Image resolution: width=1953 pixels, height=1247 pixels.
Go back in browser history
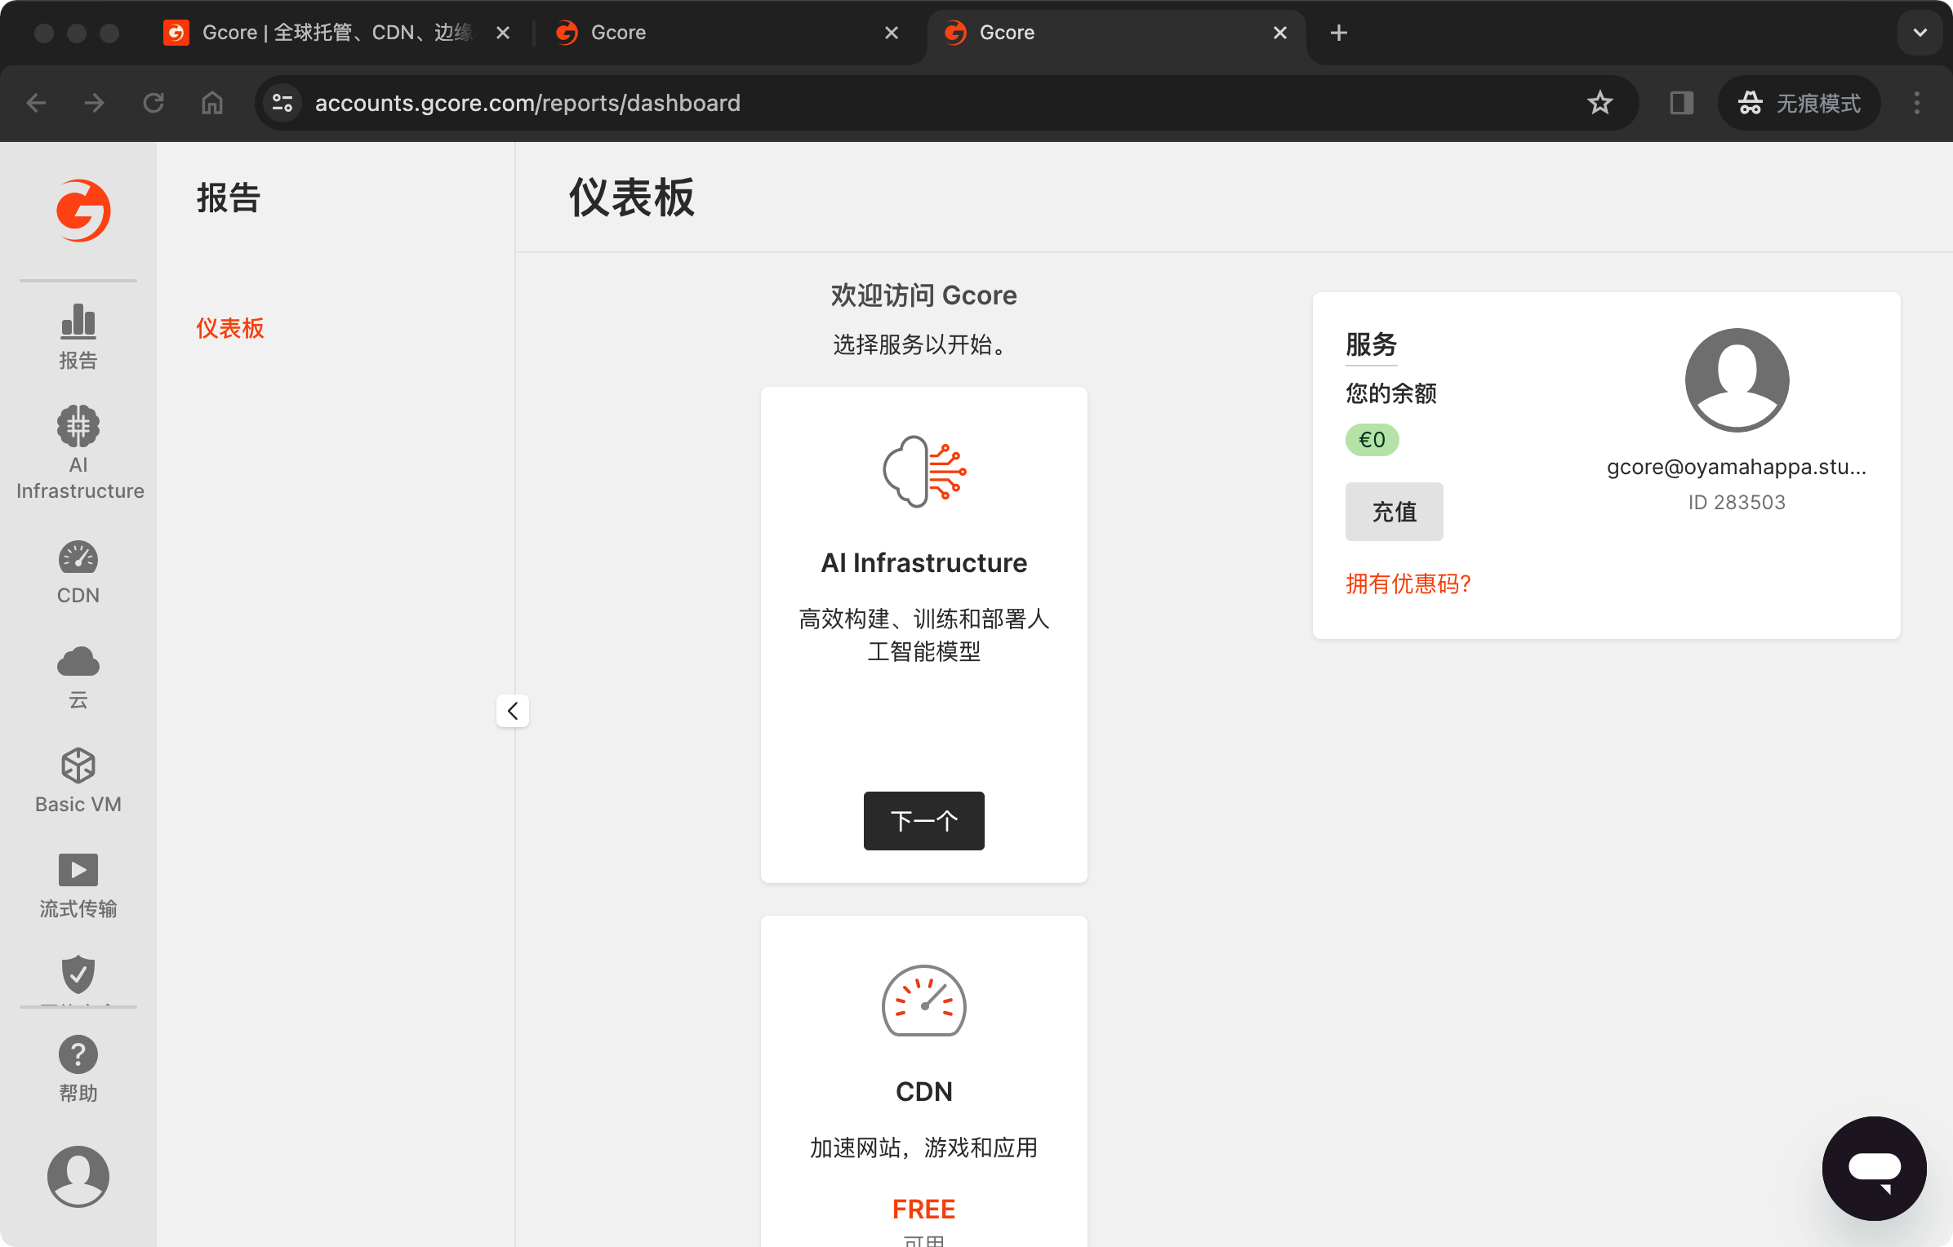click(x=36, y=103)
